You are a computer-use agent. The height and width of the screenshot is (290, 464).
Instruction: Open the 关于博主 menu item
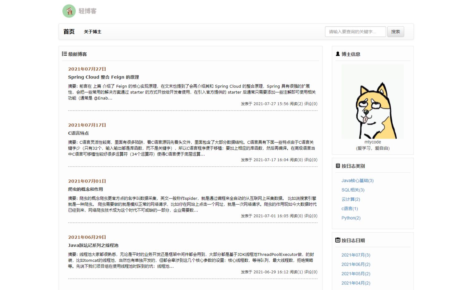coord(93,32)
